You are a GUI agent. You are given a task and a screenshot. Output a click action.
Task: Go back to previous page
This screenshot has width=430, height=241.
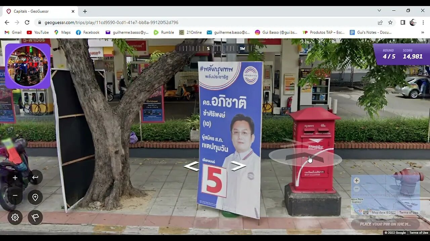[x=7, y=22]
